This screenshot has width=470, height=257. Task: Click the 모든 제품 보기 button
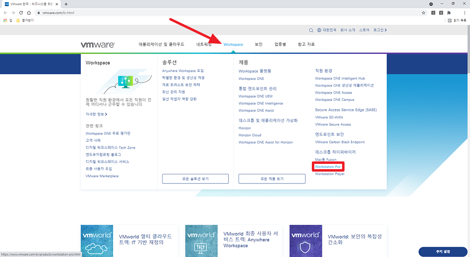272,179
